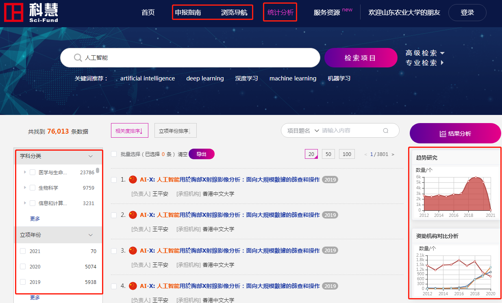Click the 请输入内容 filter input field
Image resolution: width=502 pixels, height=303 pixels.
350,131
